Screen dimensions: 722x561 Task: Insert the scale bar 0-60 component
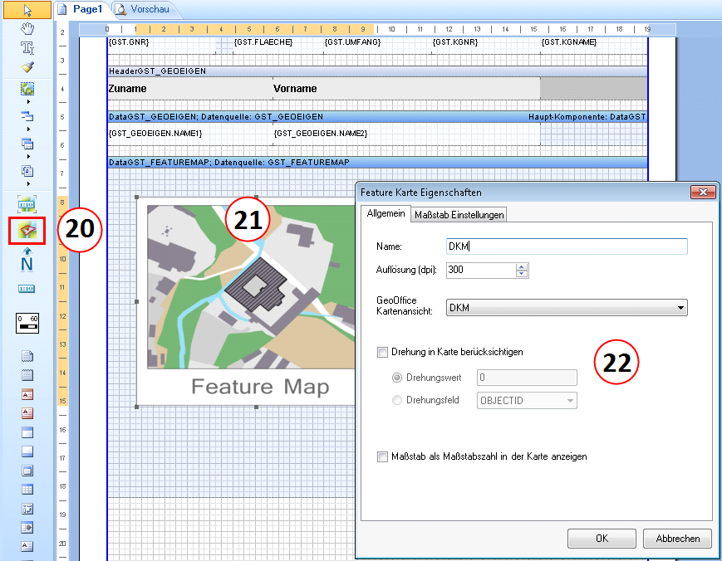[27, 323]
